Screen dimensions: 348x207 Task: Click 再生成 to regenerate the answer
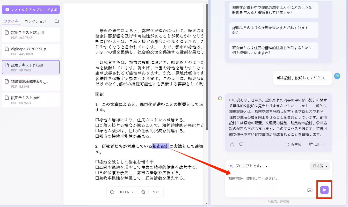[x=293, y=144]
